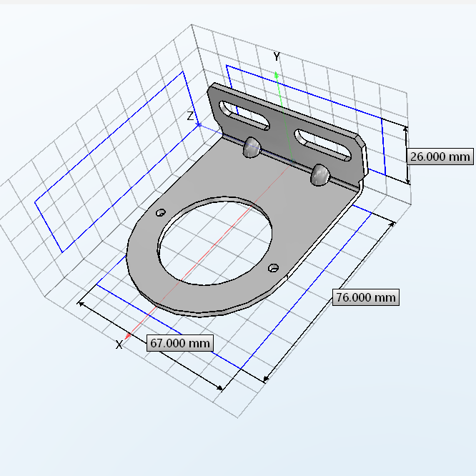Pick the right elongated slot on the flange
Image resolution: width=476 pixels, height=476 pixels.
click(323, 145)
